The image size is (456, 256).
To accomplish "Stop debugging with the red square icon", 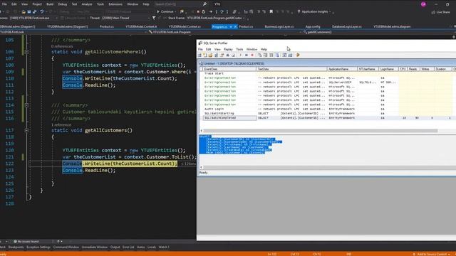I will tap(198, 12).
